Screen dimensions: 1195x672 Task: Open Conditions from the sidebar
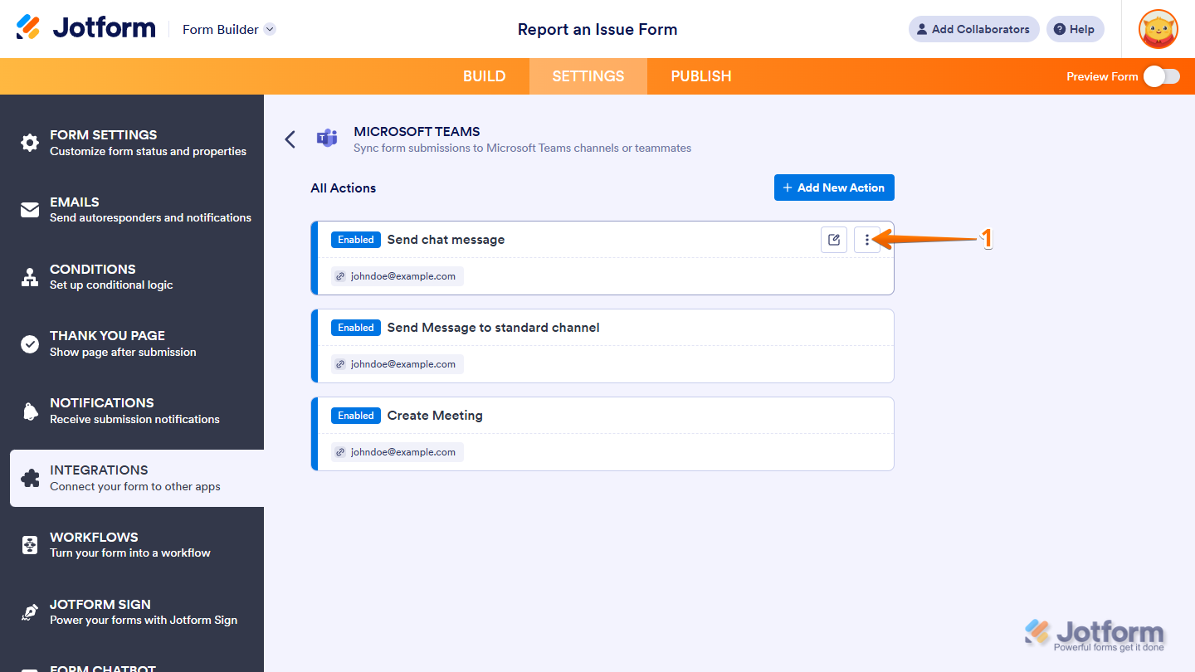[x=29, y=276]
